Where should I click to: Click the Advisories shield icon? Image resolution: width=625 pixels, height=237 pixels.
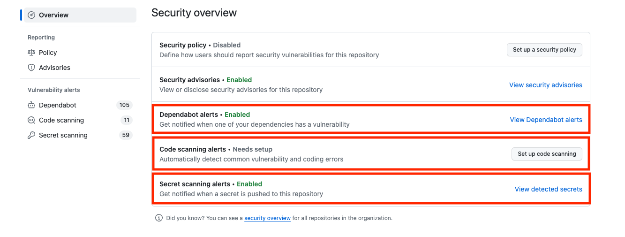pos(31,68)
